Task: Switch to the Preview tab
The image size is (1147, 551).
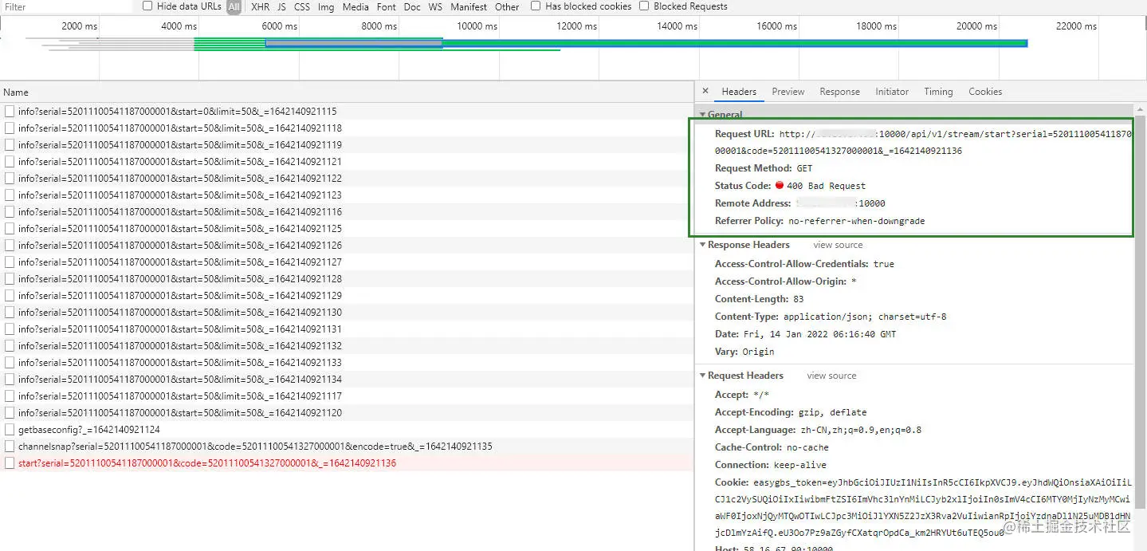Action: 788,92
